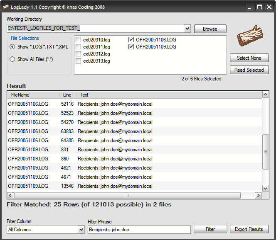The height and width of the screenshot is (240, 276).
Task: Click the Browse button
Action: (x=210, y=29)
